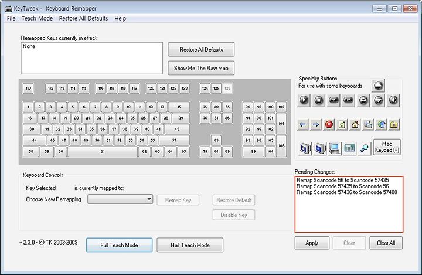Open the Restore All Defaults menu
The height and width of the screenshot is (275, 422).
tap(83, 18)
